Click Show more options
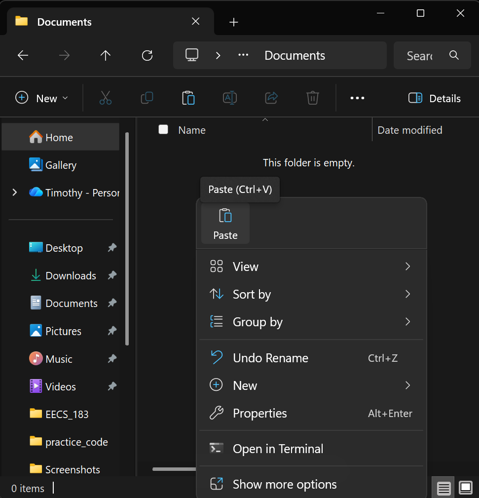479x498 pixels. 311,484
